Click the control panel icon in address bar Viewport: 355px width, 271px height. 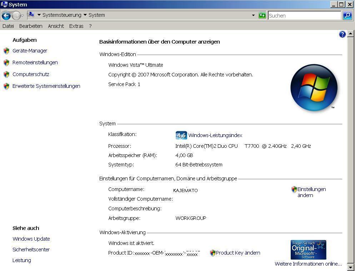click(x=31, y=15)
